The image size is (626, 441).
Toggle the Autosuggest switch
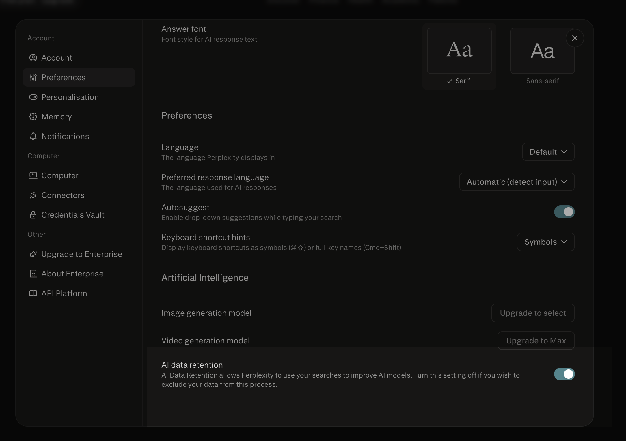tap(564, 212)
